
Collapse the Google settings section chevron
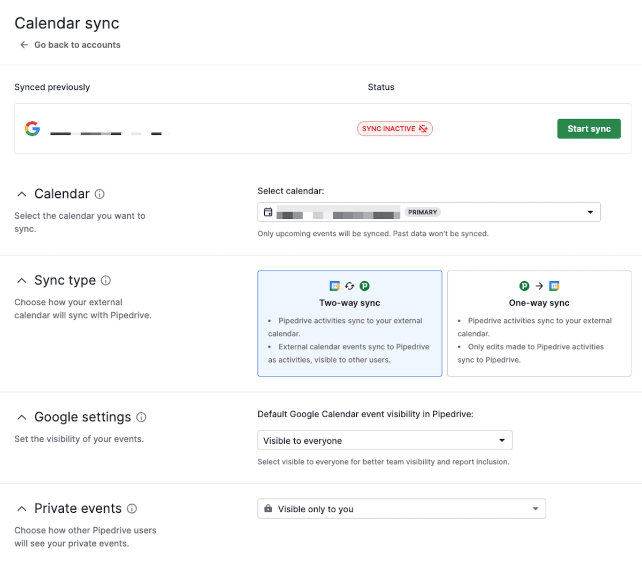21,417
